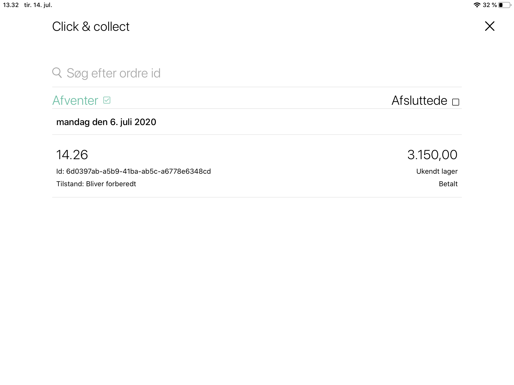Viewport: 514px width, 385px height.
Task: Tap the magnifying glass search icon
Action: [x=57, y=73]
